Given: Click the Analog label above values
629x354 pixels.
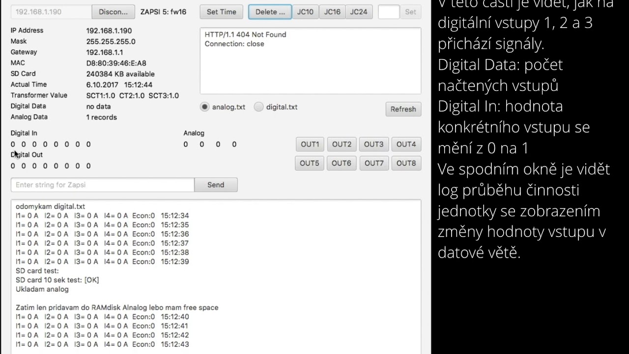Looking at the screenshot, I should pyautogui.click(x=194, y=133).
